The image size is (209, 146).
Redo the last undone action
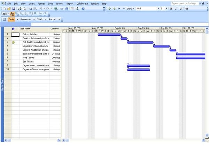[48, 9]
